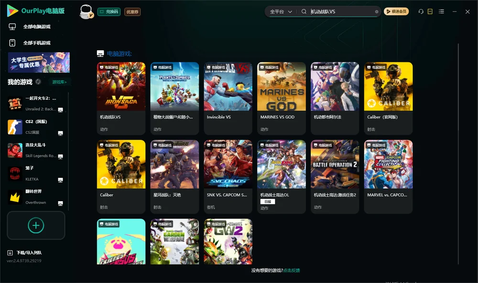This screenshot has width=478, height=283.
Task: Click the OurPlay logo icon
Action: coord(12,11)
